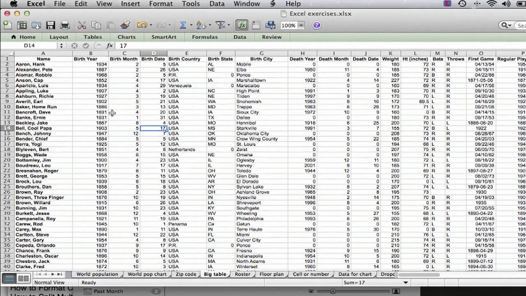Open the Data for chart sheet tab
Image resolution: width=526 pixels, height=296 pixels.
coord(355,274)
